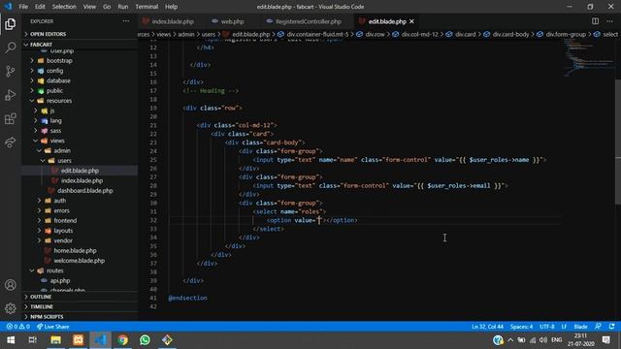Expand the bootstrap folder

[x=80, y=60]
